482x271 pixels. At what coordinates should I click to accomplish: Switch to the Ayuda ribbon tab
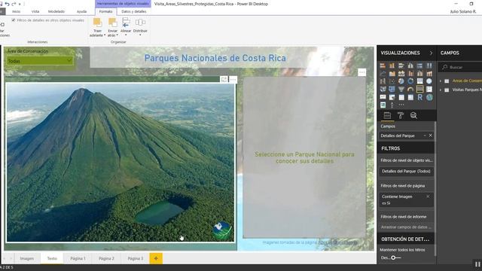tap(82, 11)
